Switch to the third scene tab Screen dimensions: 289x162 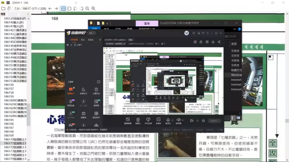tap(91, 40)
